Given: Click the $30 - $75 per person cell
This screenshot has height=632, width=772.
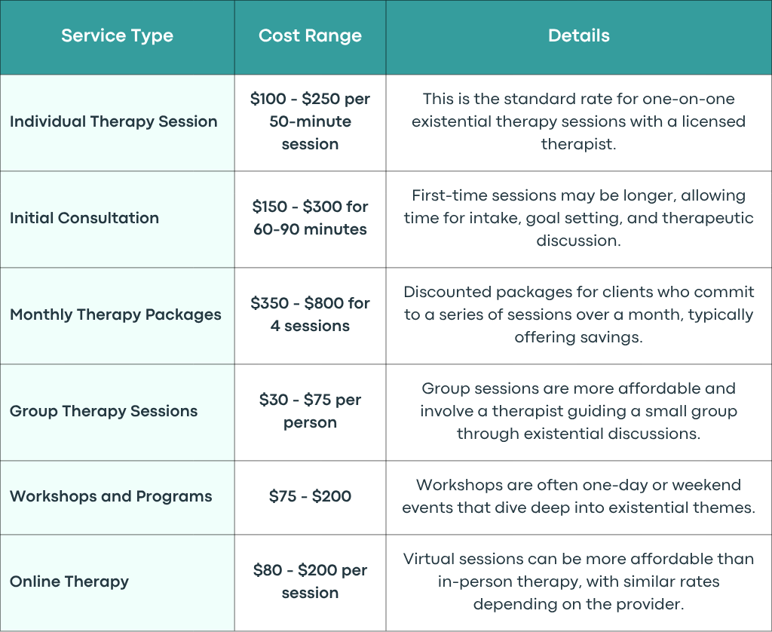Looking at the screenshot, I should [310, 411].
